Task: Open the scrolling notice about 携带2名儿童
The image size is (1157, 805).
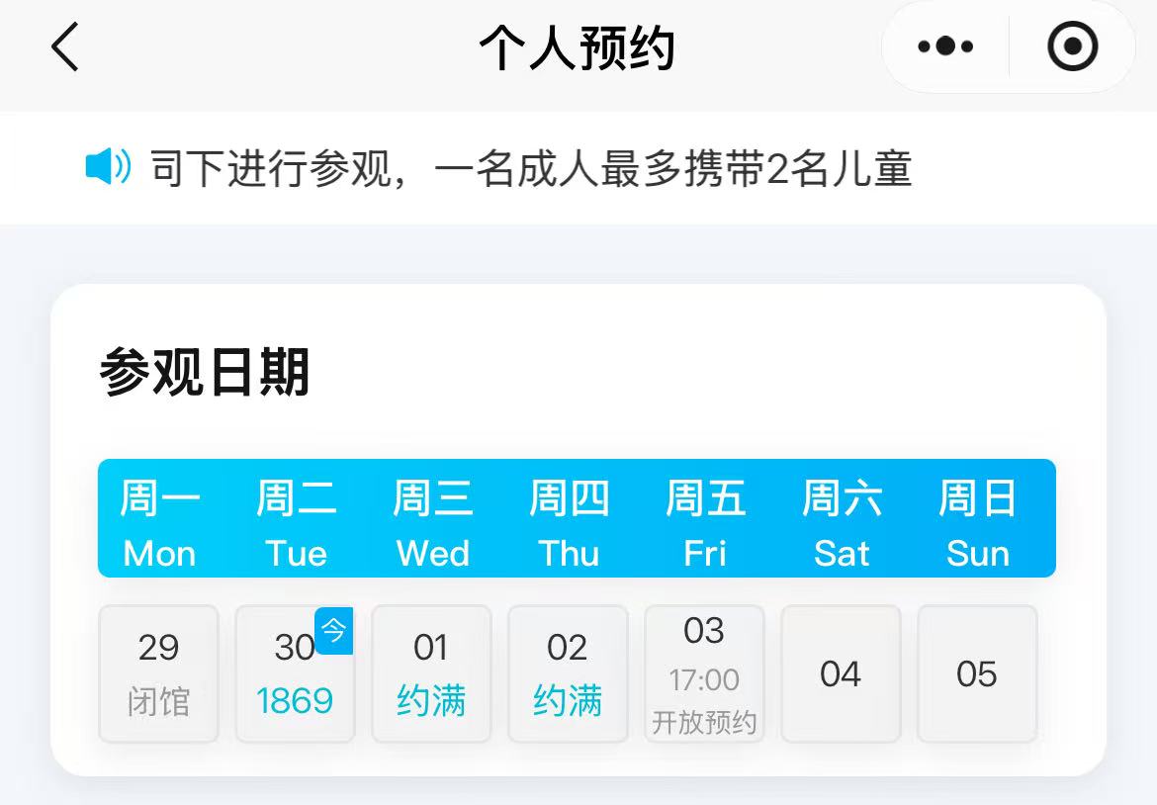Action: click(x=530, y=169)
